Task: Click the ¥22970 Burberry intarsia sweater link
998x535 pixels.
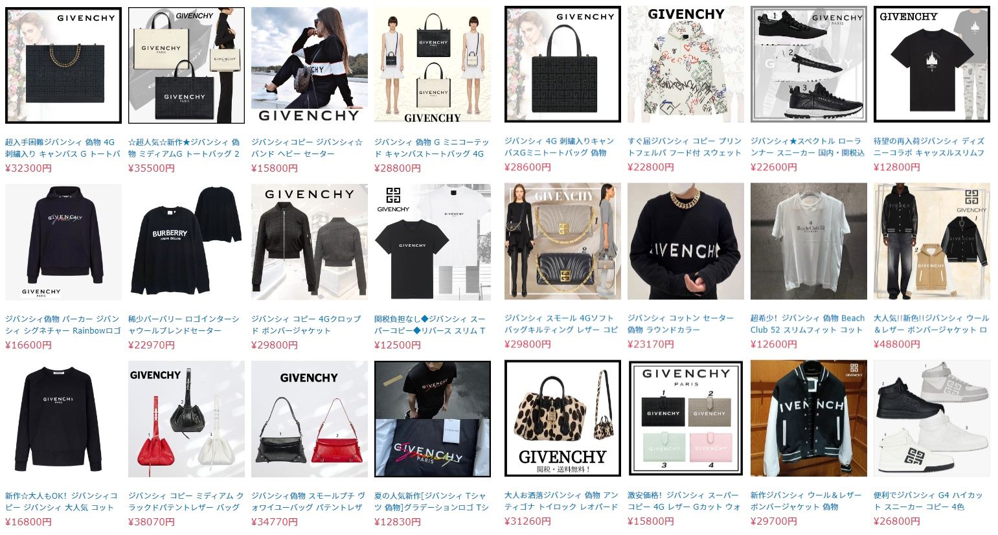Action: pyautogui.click(x=184, y=324)
